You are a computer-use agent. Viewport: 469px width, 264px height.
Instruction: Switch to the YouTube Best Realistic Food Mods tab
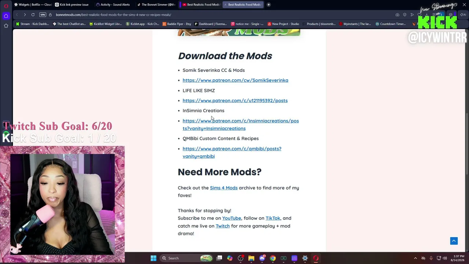201,5
